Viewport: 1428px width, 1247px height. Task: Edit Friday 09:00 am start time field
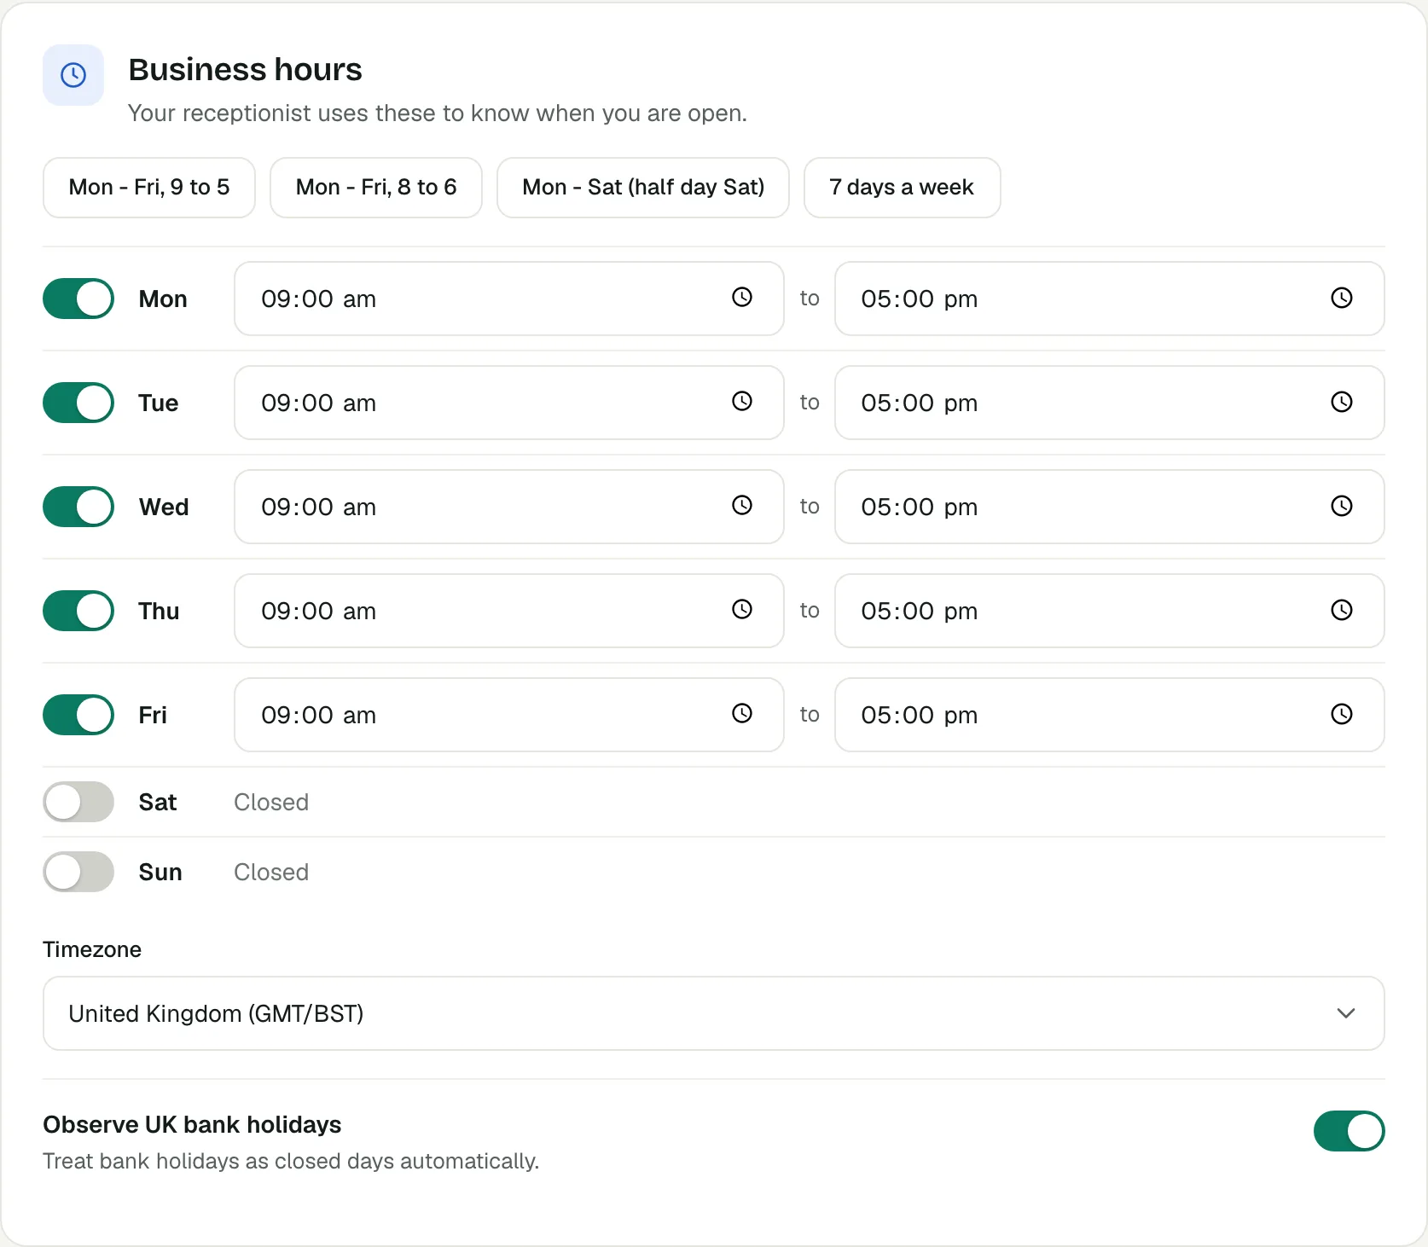509,715
